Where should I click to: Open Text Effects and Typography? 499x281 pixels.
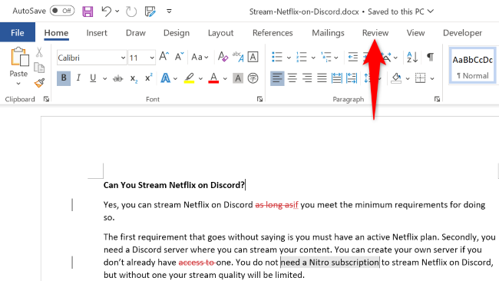coord(166,78)
